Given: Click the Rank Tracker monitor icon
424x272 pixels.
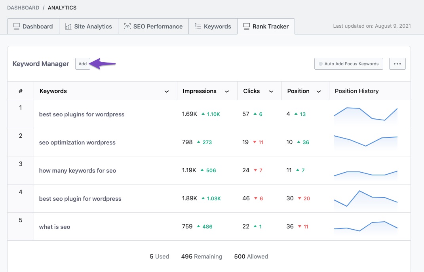Looking at the screenshot, I should click(247, 27).
